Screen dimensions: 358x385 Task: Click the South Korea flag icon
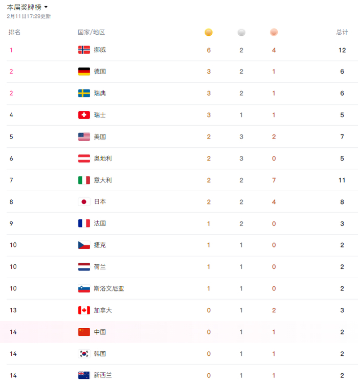(x=84, y=353)
